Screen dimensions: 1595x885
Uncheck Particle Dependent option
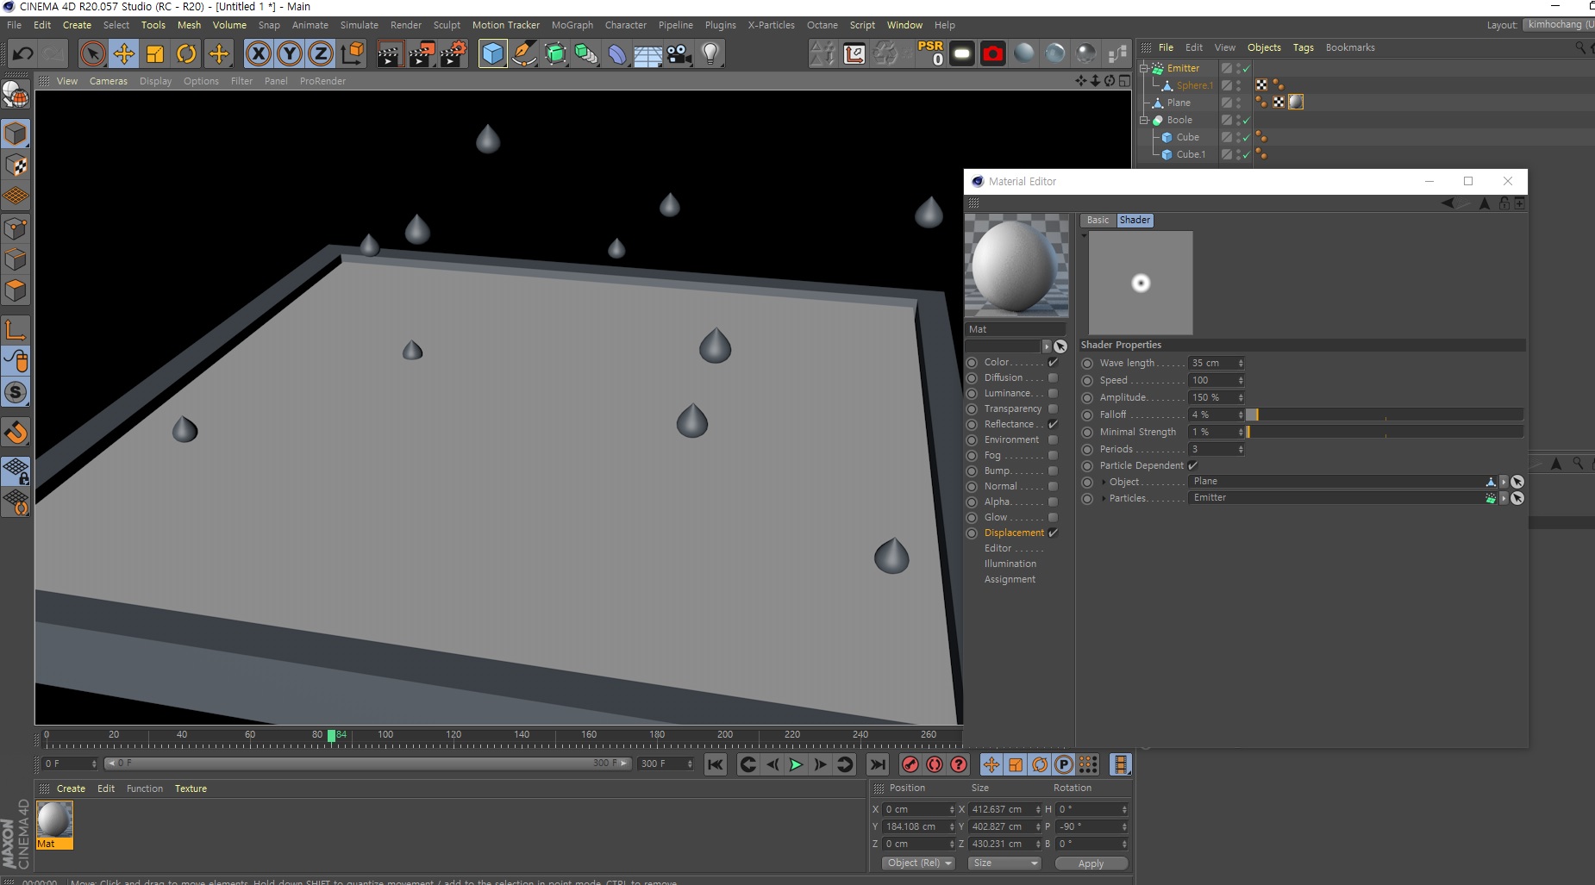[x=1193, y=465]
